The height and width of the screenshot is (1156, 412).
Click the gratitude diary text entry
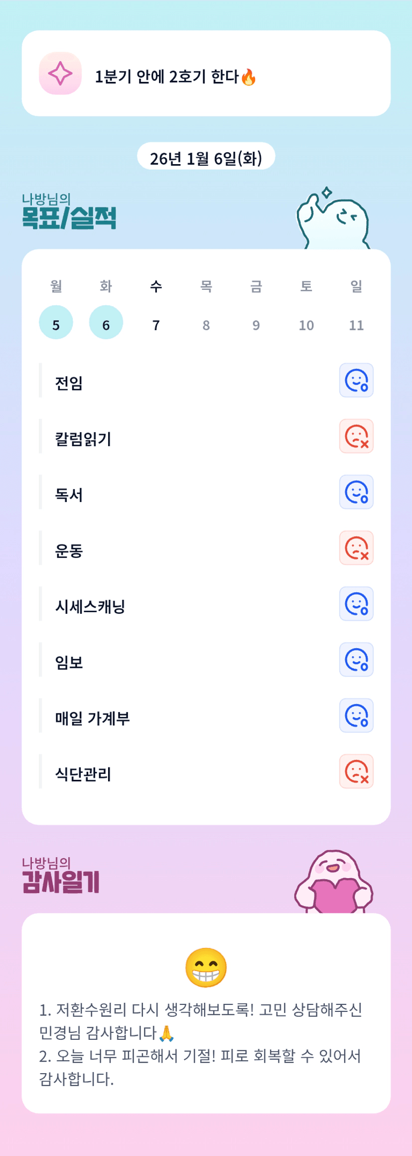201,1044
